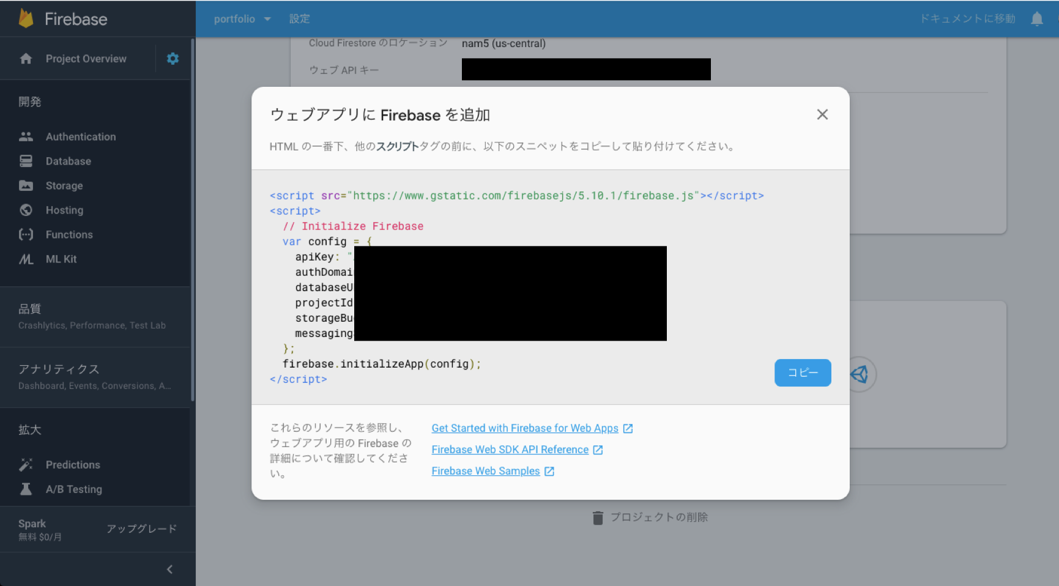Open Get Started with Firebase for Web Apps

(x=525, y=428)
